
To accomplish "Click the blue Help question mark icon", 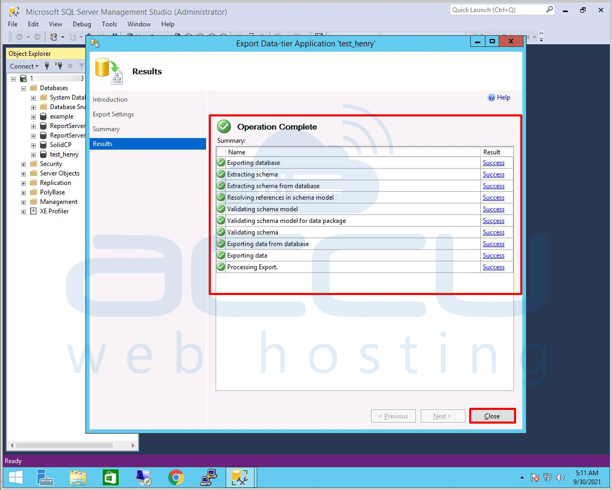I will click(491, 97).
